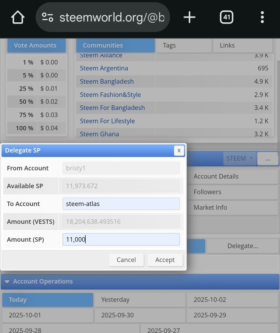Show operations for 2025-09-29

pyautogui.click(x=233, y=315)
